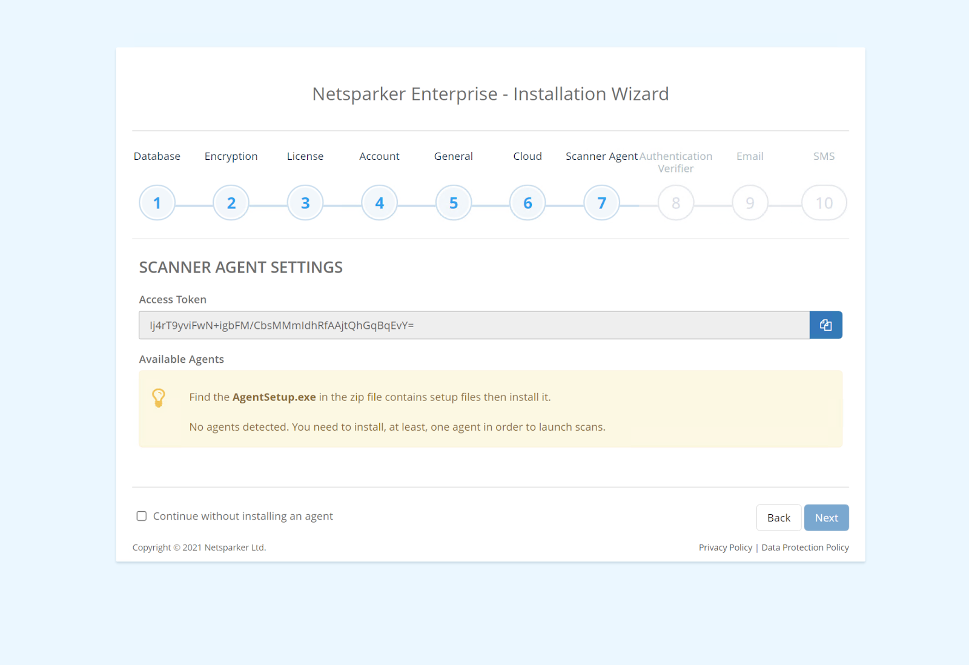
Task: Go to step 10 SMS circle
Action: 824,203
